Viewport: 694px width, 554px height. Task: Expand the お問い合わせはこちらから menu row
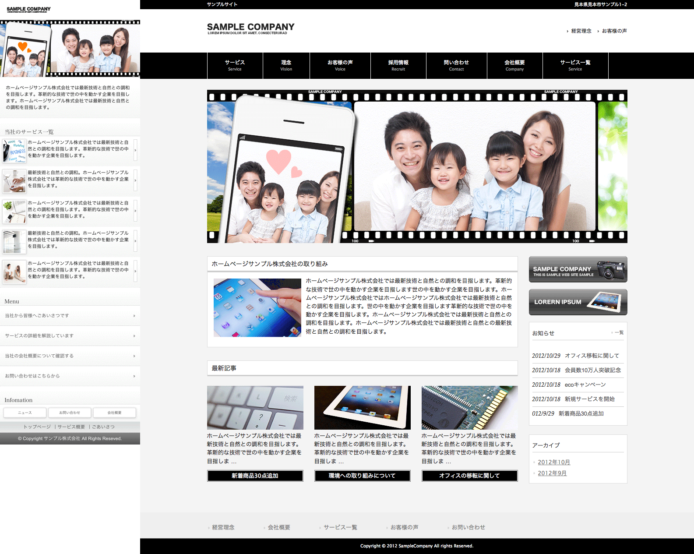coord(70,376)
